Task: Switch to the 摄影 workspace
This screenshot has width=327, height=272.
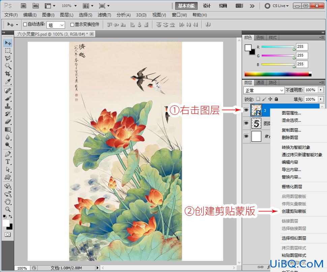Action: 239,6
